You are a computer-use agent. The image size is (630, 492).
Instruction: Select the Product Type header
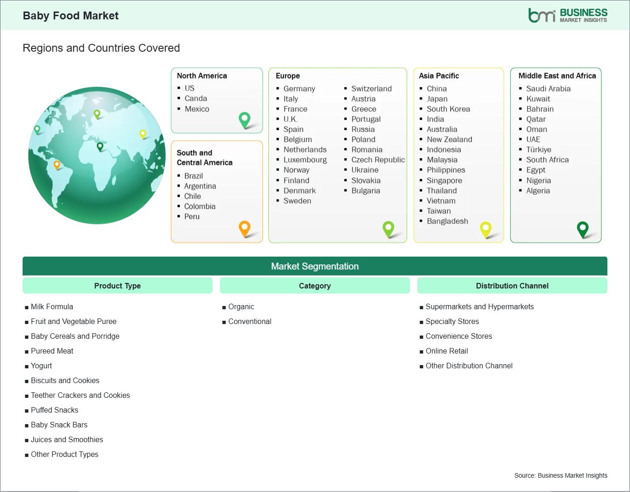point(117,286)
